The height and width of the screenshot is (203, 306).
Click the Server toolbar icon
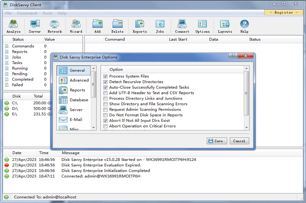point(35,26)
